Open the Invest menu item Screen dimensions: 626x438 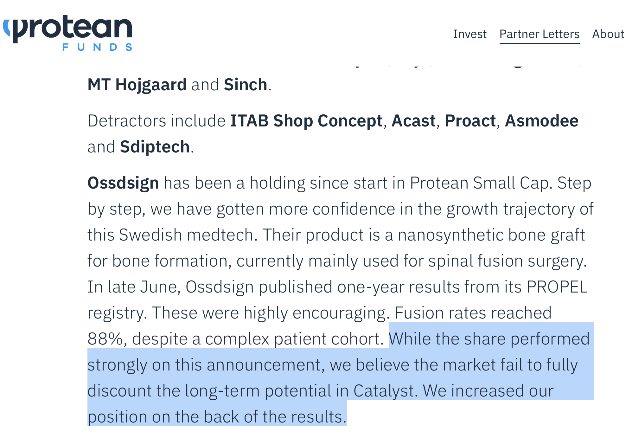[470, 34]
